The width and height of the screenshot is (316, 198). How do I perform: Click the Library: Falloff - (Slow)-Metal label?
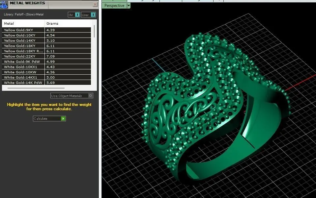click(x=24, y=14)
